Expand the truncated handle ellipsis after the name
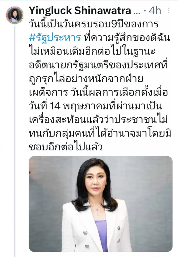The width and height of the screenshot is (178, 257). [x=137, y=12]
